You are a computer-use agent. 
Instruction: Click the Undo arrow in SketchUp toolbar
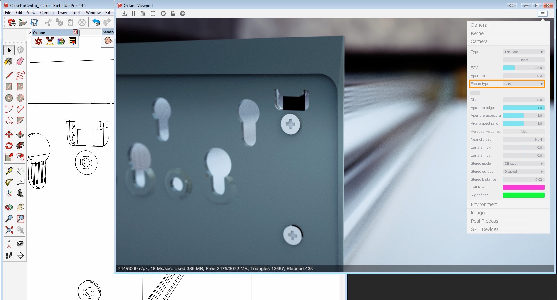click(x=96, y=22)
